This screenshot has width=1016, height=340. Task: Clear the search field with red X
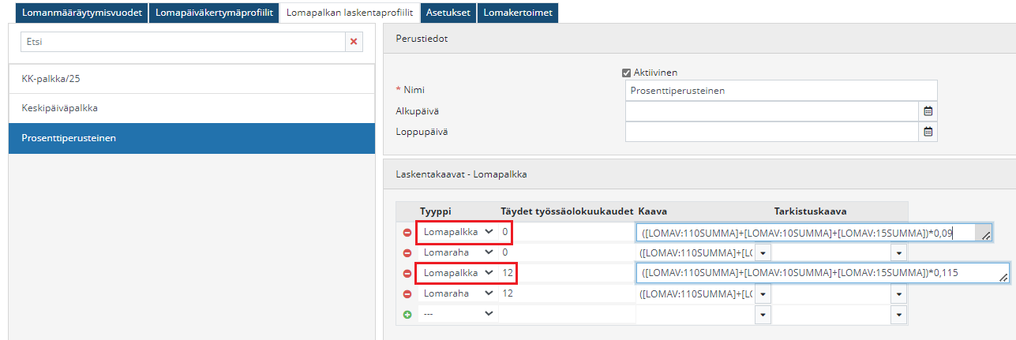pyautogui.click(x=354, y=42)
